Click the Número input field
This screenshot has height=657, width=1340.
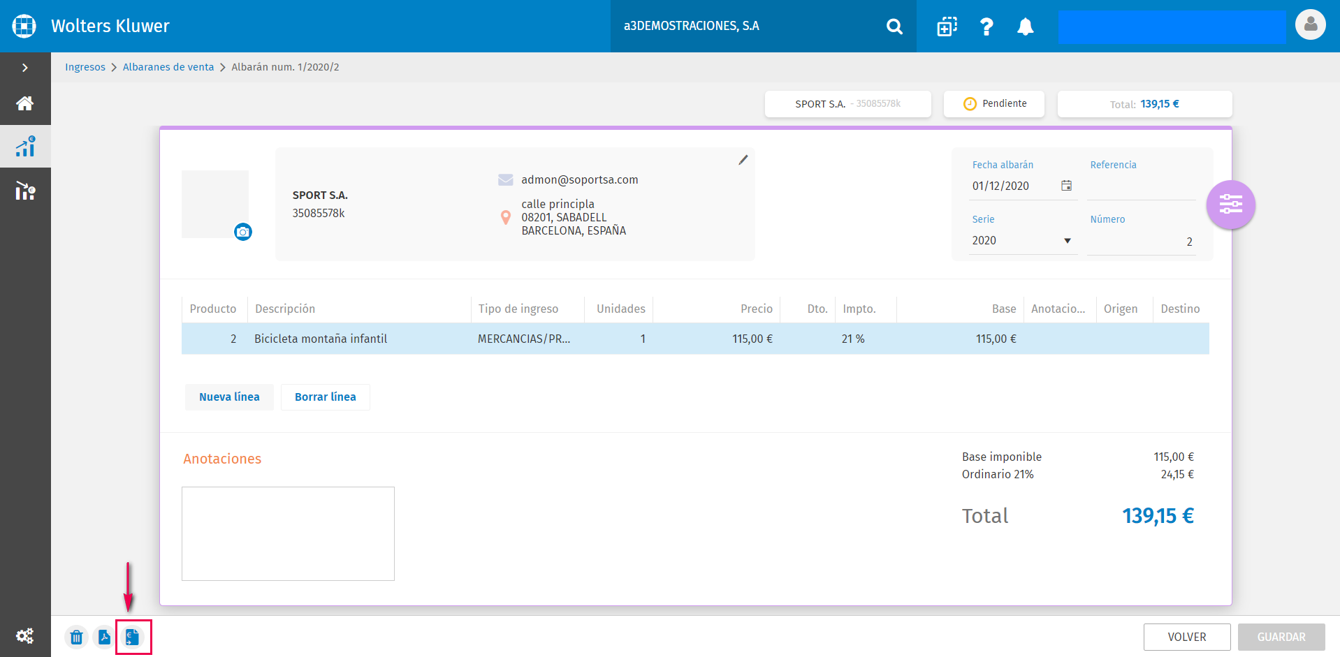point(1142,242)
